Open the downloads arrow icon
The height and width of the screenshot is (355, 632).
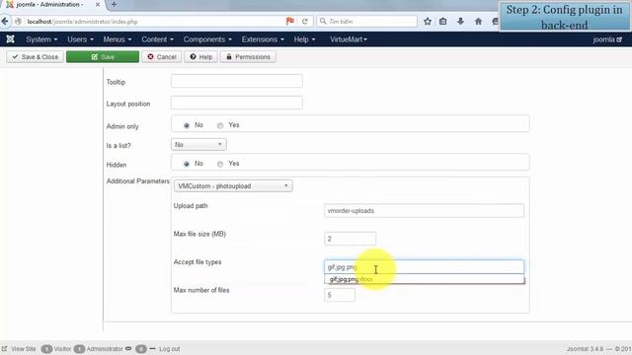[460, 22]
